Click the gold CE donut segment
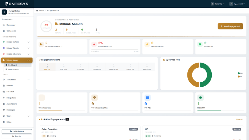 click(190, 75)
